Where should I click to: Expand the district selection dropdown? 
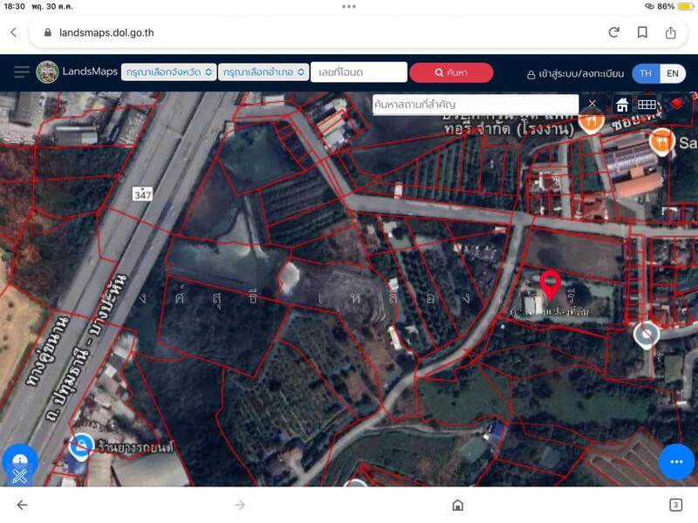[x=265, y=72]
